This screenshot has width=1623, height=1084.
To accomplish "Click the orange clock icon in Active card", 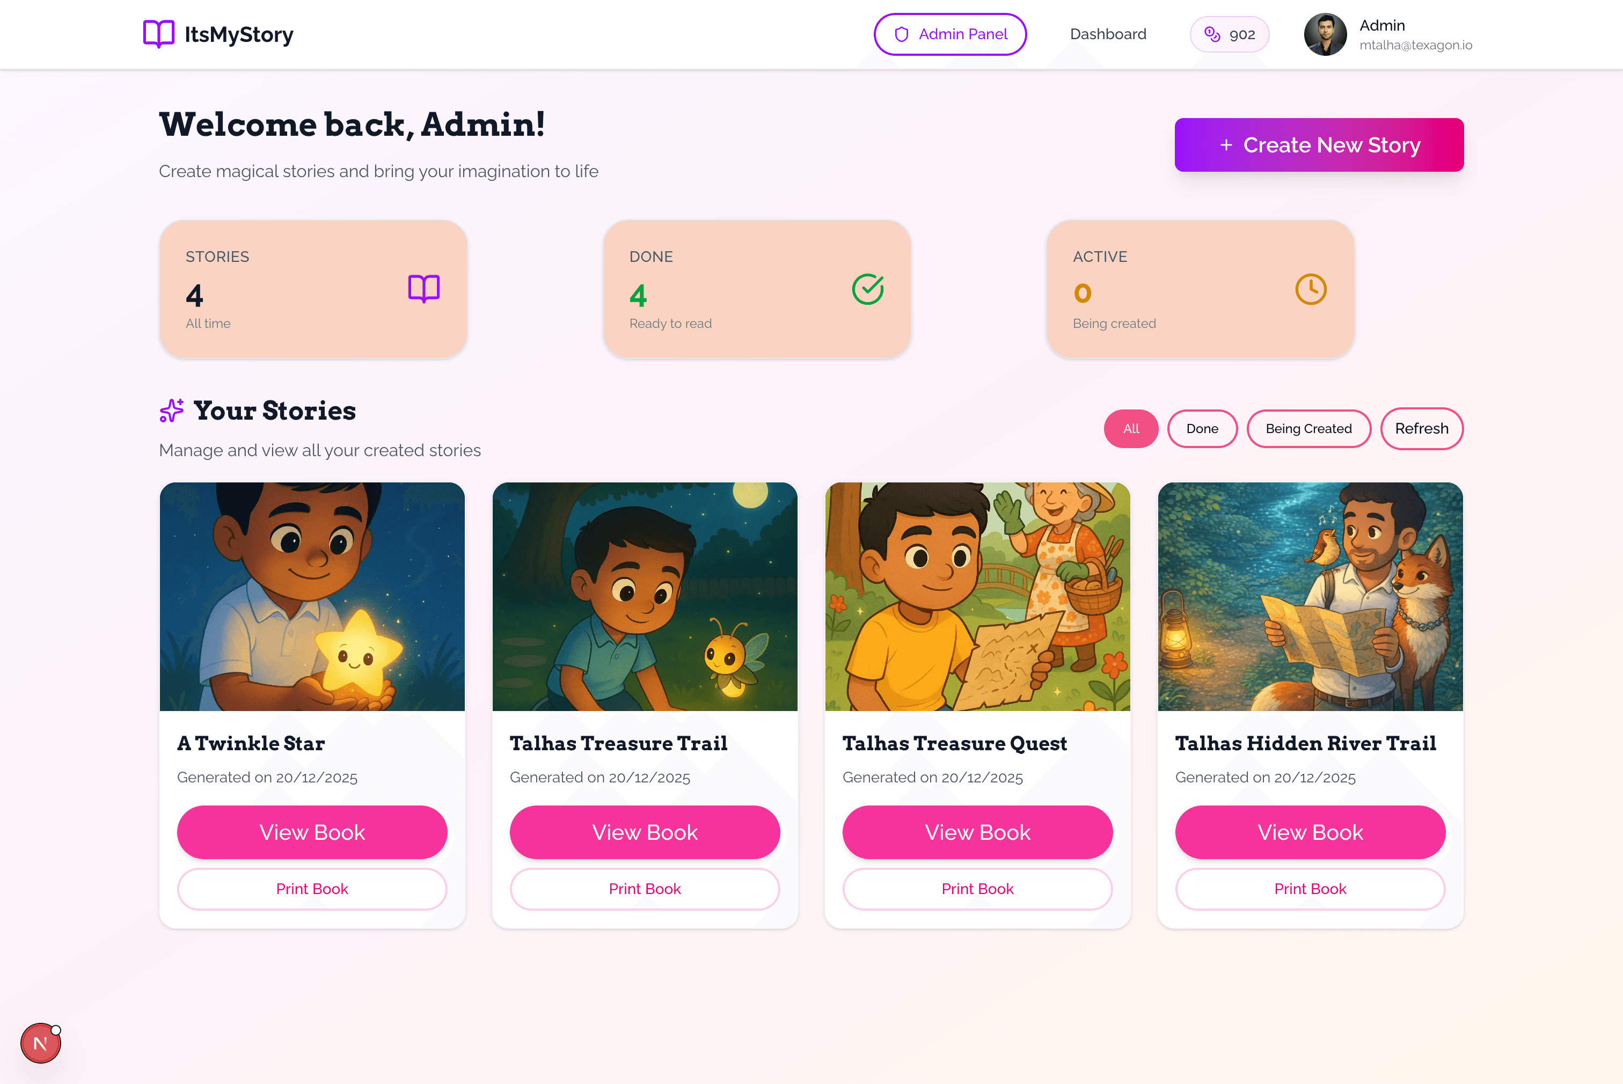I will pos(1311,289).
